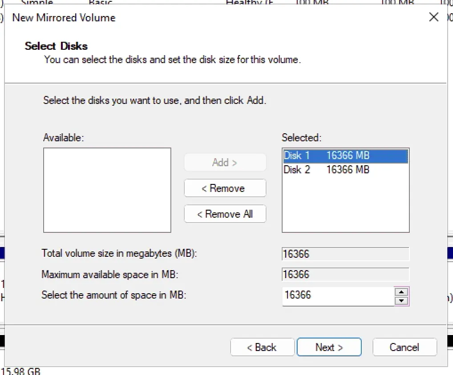
Task: Click the Total volume size field
Action: (345, 254)
